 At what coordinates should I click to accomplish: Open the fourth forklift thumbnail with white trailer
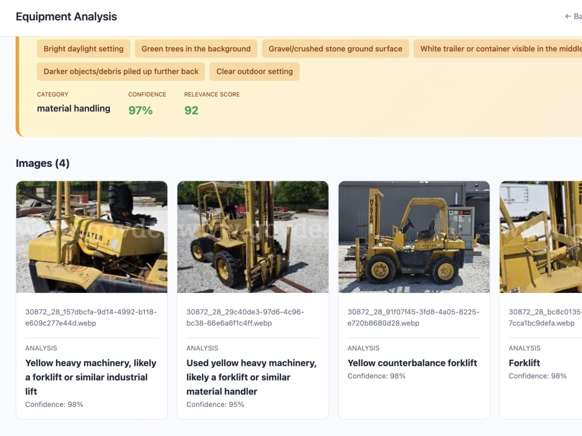541,237
